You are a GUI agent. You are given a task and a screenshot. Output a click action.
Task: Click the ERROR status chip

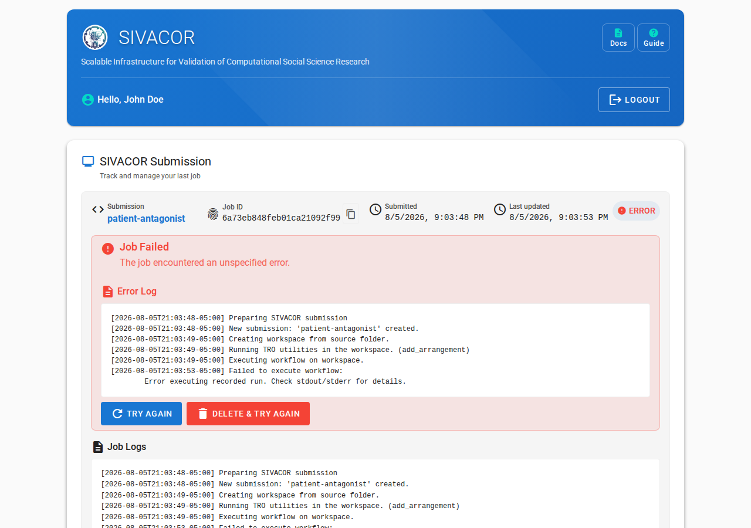[x=637, y=211]
